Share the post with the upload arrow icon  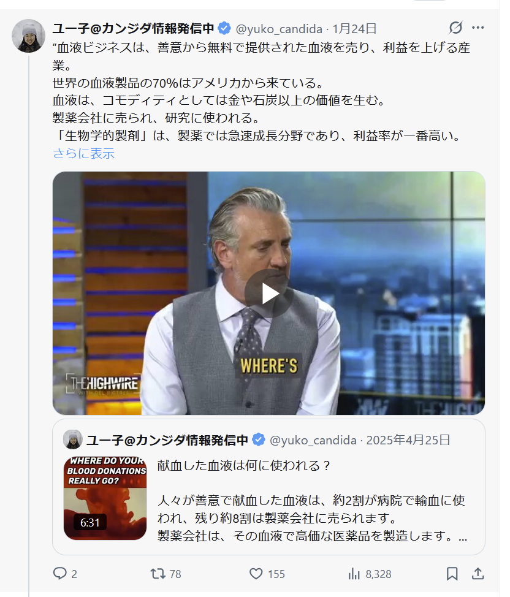[x=478, y=573]
